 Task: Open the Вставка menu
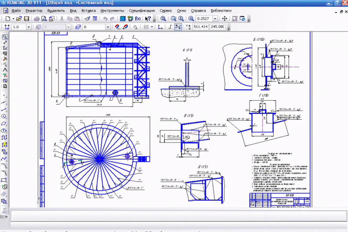coord(89,11)
